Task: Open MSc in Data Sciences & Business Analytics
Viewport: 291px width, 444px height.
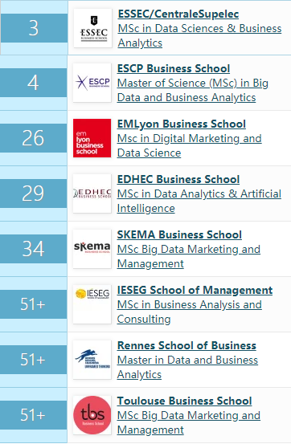Action: 199,35
